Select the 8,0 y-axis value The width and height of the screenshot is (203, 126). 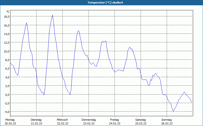point(7,60)
